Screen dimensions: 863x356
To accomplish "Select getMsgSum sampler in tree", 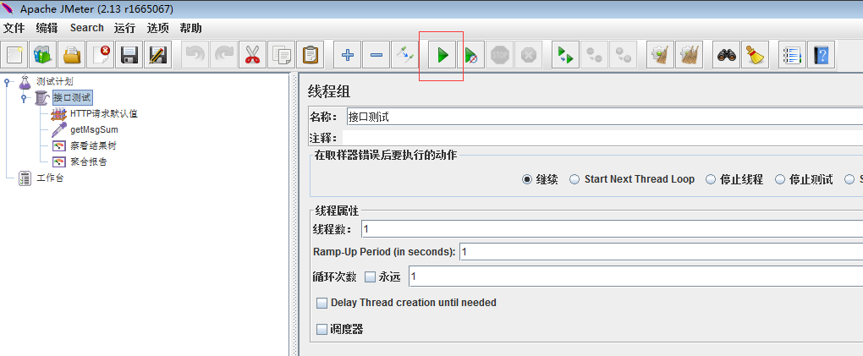I will point(94,130).
